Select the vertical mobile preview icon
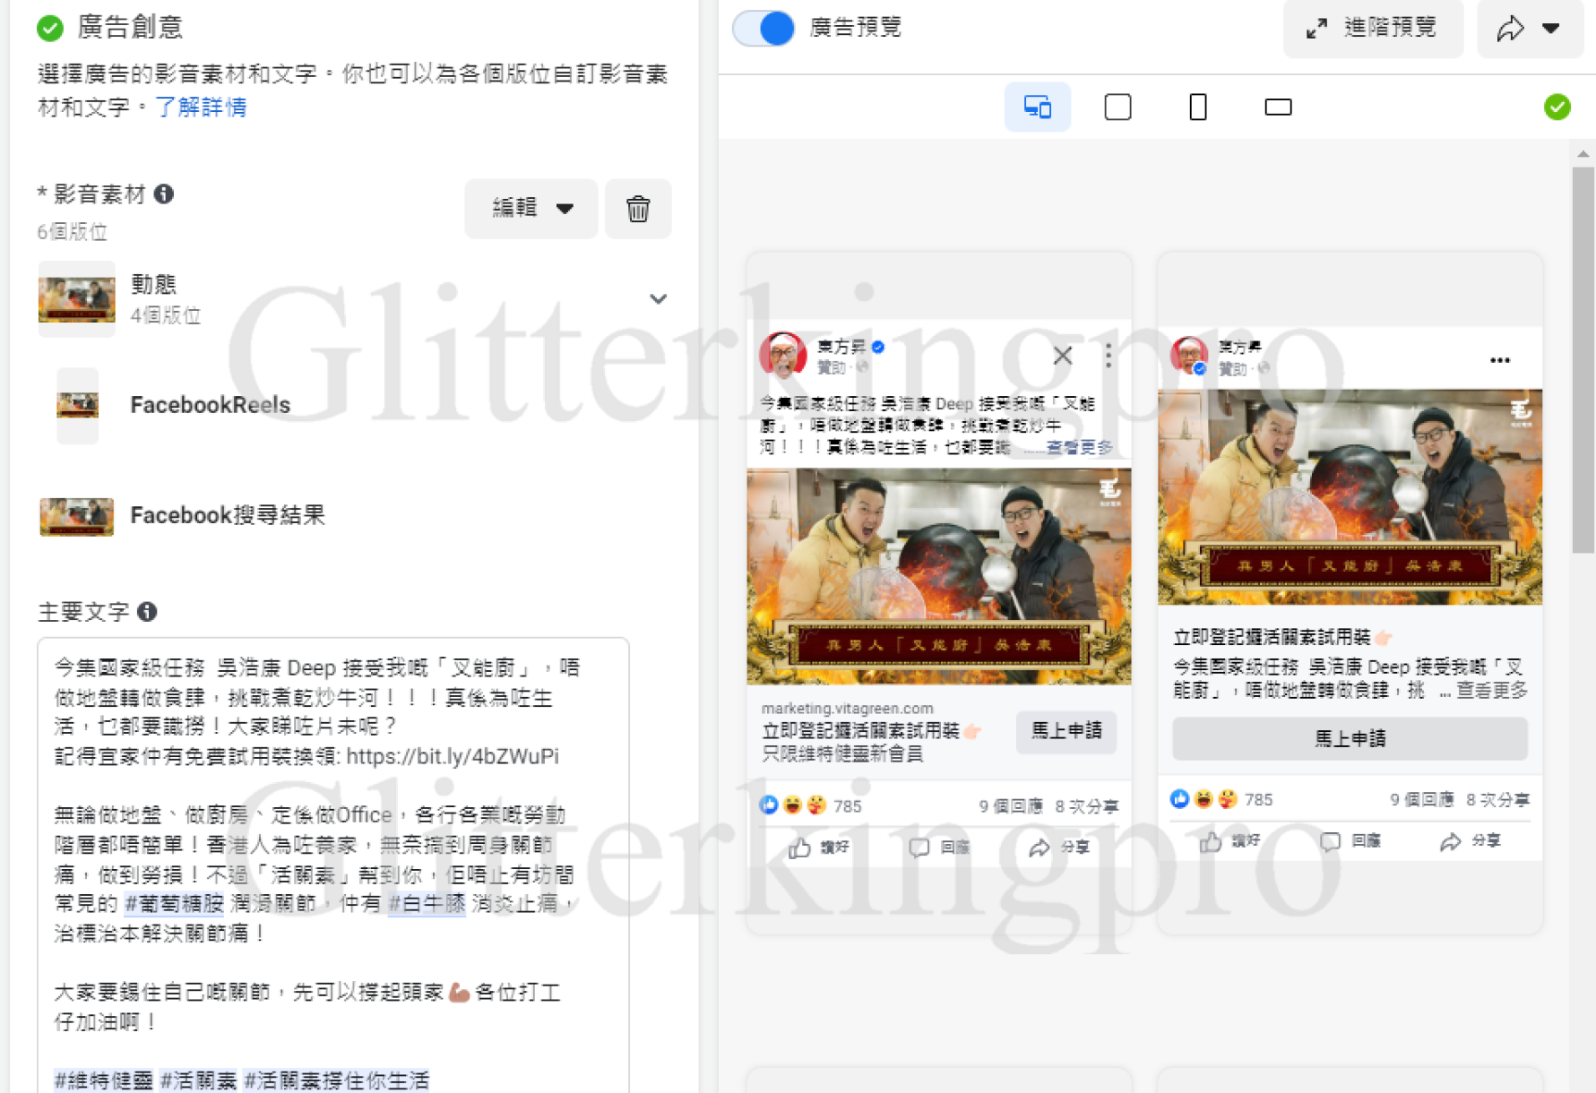This screenshot has width=1596, height=1093. point(1197,108)
